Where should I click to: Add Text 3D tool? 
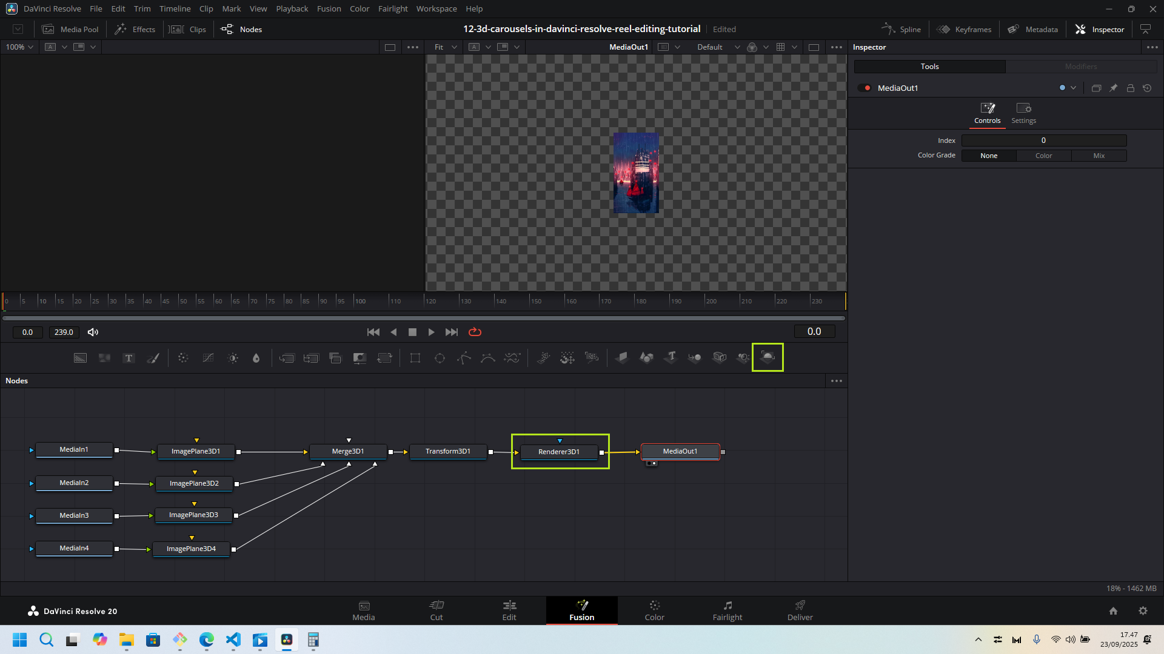coord(671,358)
